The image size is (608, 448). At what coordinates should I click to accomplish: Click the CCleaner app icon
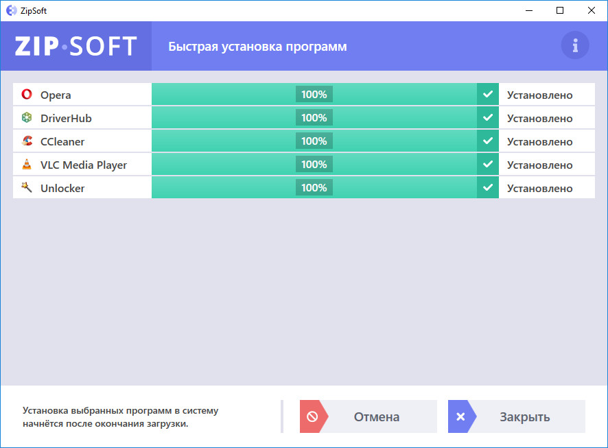27,141
